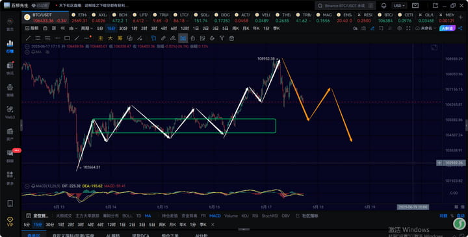This screenshot has height=237, width=468.
Task: Open the USD currency dropdown
Action: [x=399, y=6]
